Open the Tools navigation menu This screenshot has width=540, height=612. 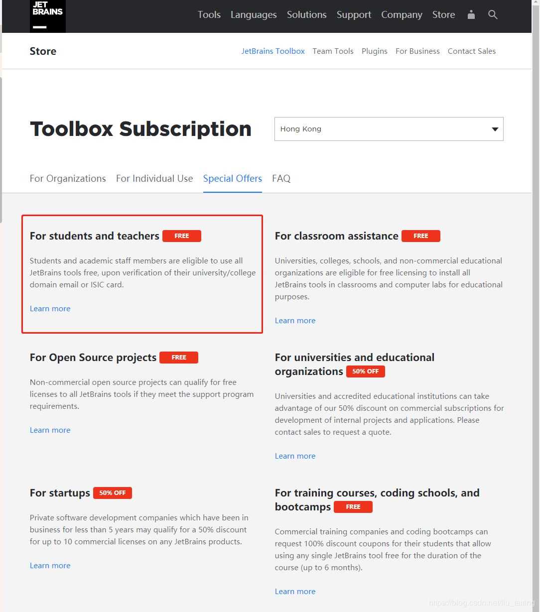(x=209, y=15)
